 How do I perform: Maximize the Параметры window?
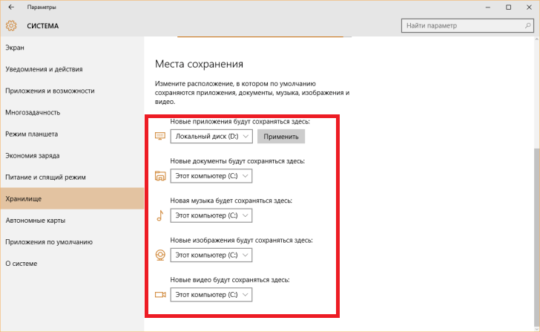[x=508, y=7]
